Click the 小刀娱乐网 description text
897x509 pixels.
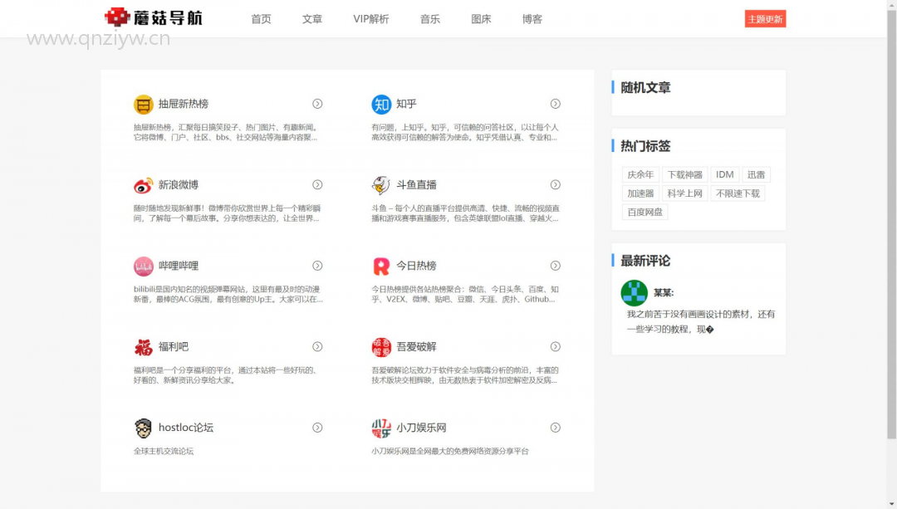click(449, 451)
